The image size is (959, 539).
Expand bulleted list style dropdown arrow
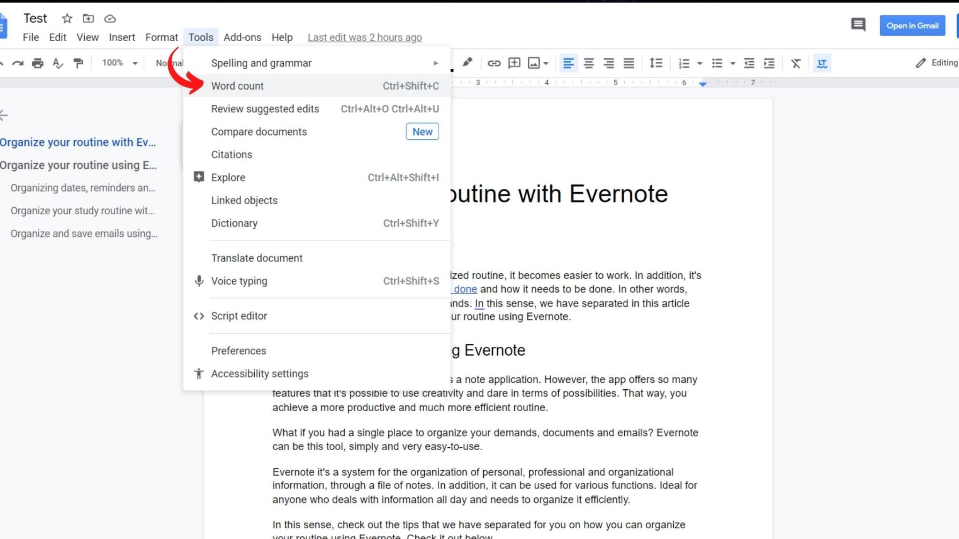click(x=733, y=63)
